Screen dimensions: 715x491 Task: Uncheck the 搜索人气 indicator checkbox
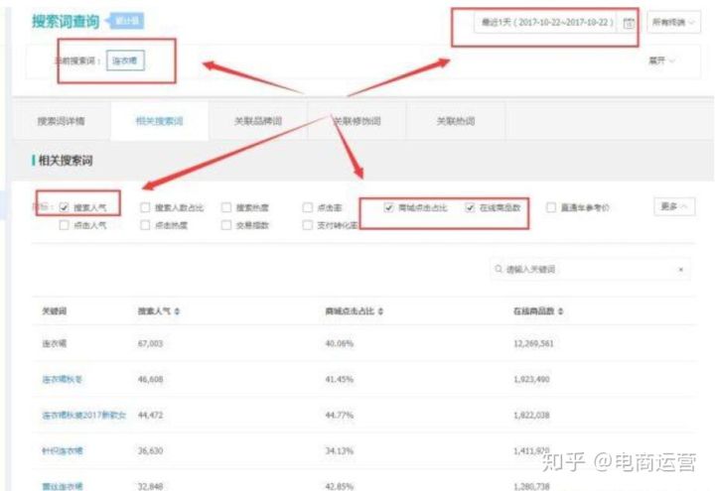(65, 207)
